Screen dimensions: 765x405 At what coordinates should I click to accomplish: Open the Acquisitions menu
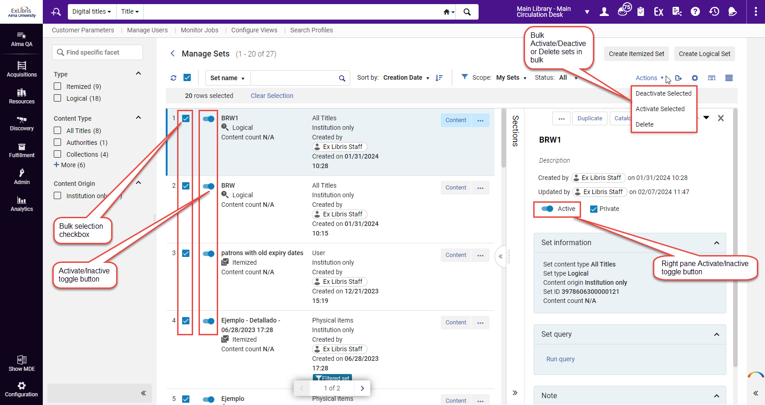pyautogui.click(x=21, y=69)
